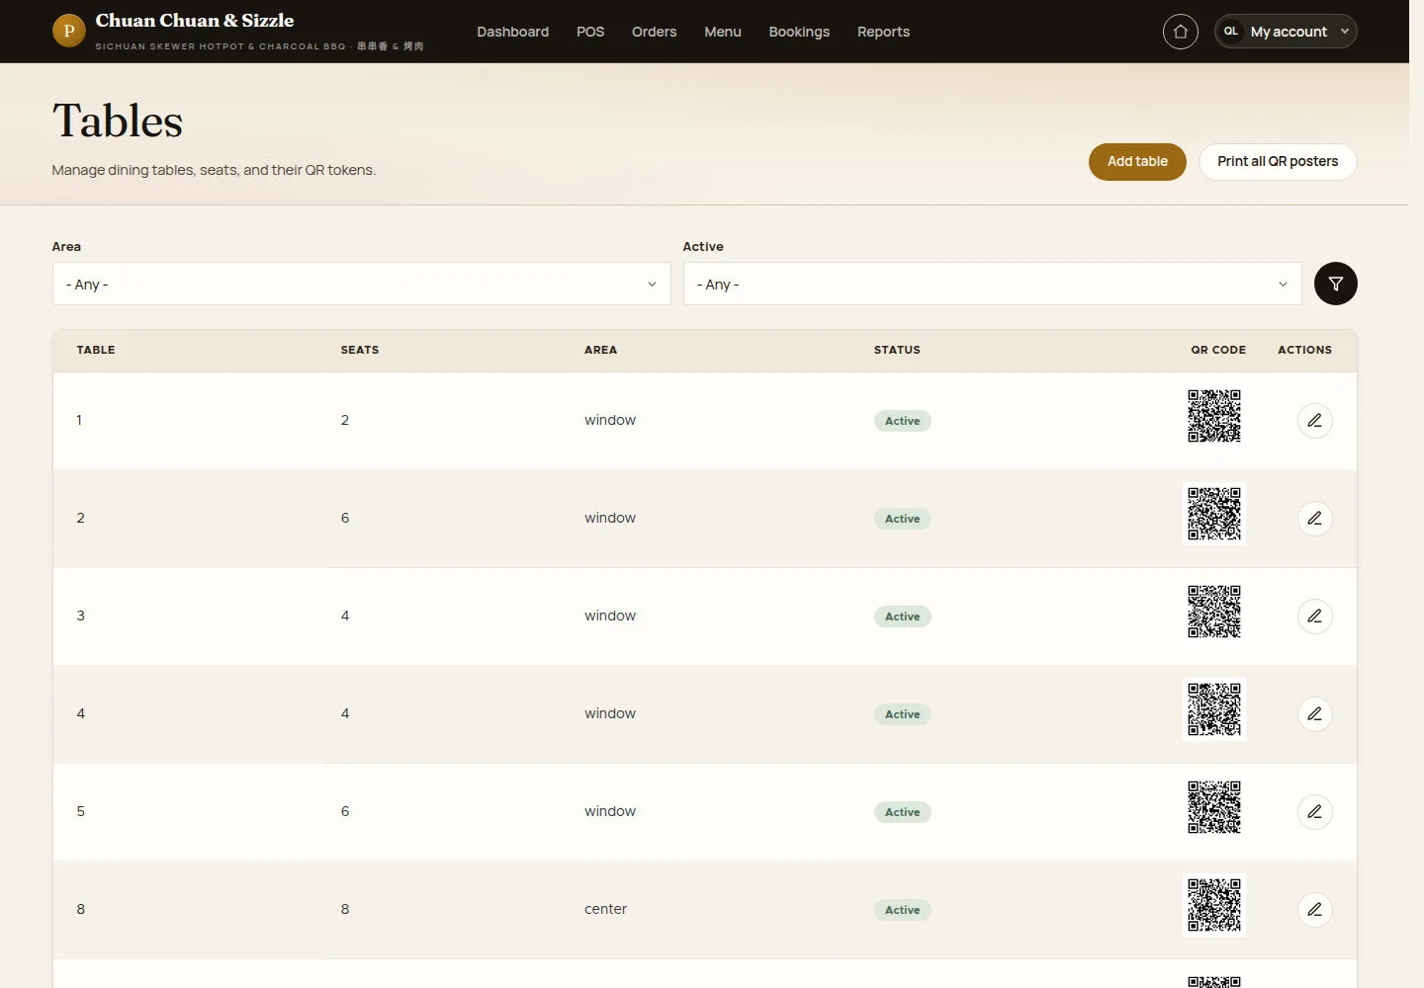Click the STATUS column header
Viewport: 1424px width, 988px height.
897,350
